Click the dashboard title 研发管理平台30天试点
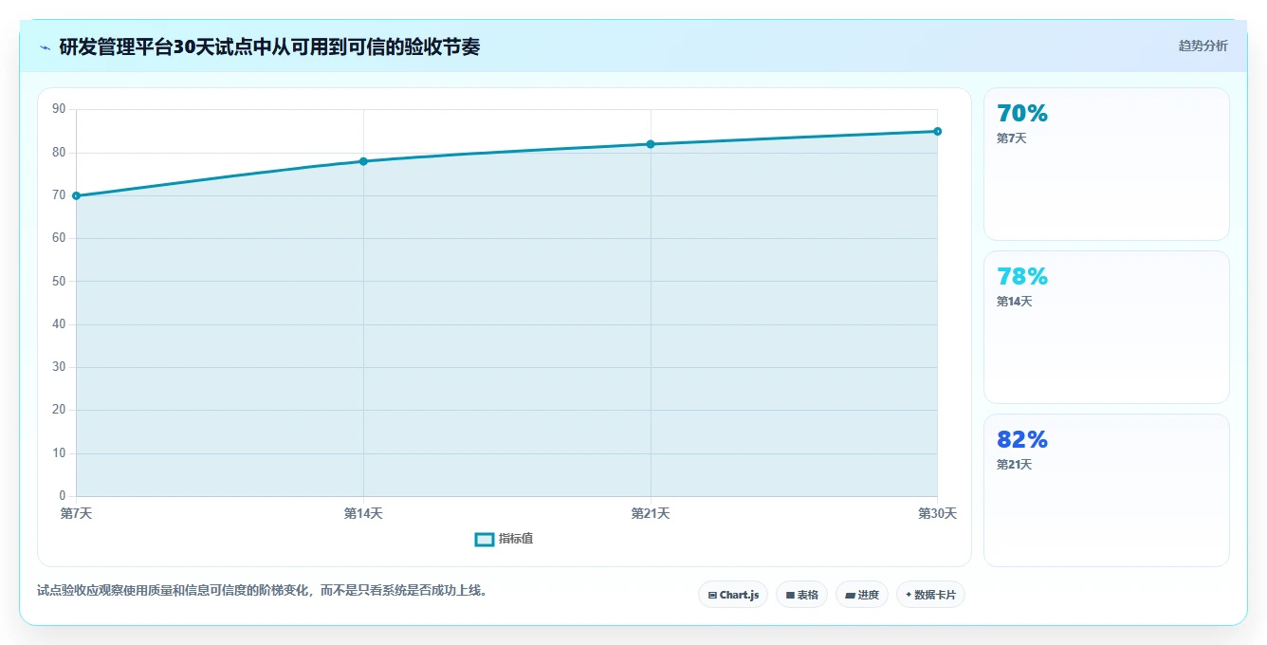Screen dimensions: 1267x645 (x=269, y=46)
